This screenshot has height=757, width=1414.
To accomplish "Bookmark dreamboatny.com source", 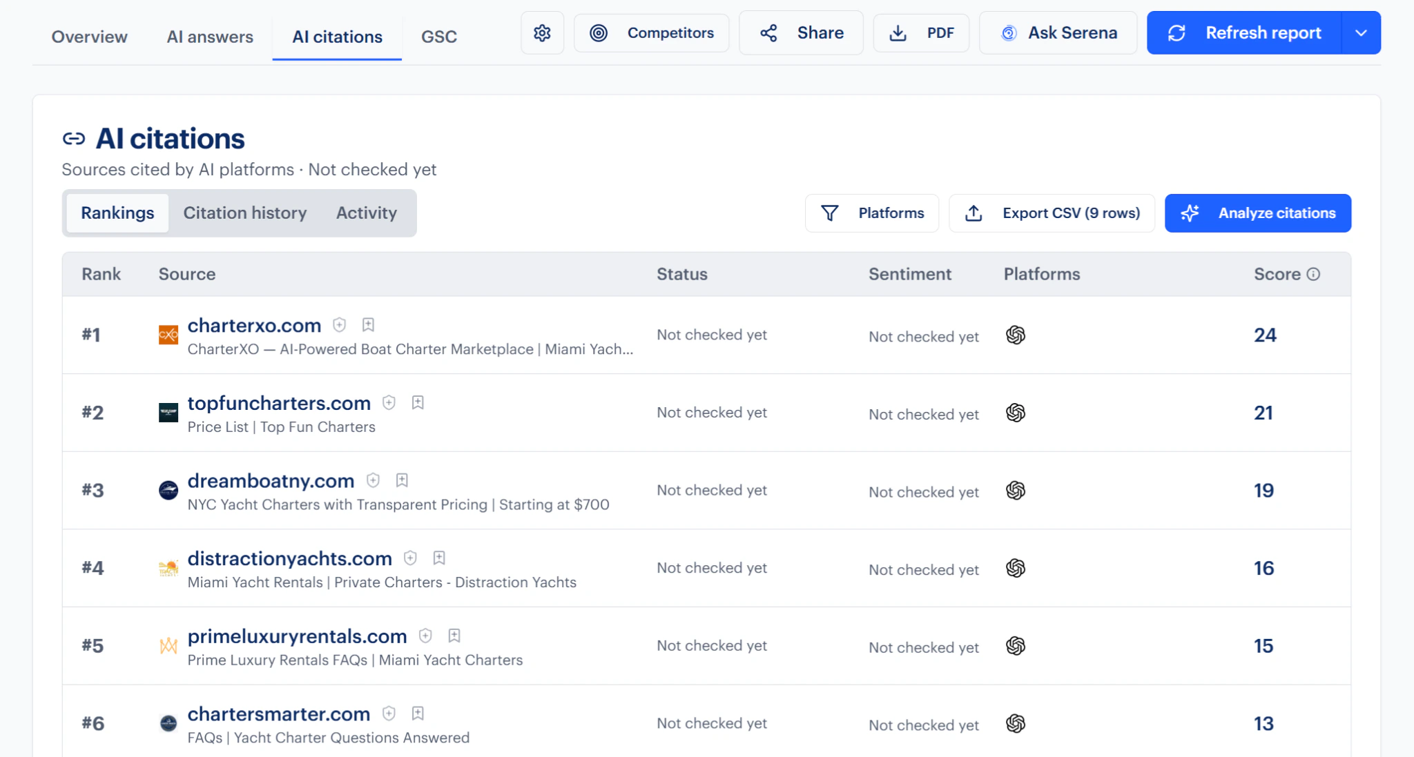I will coord(402,480).
